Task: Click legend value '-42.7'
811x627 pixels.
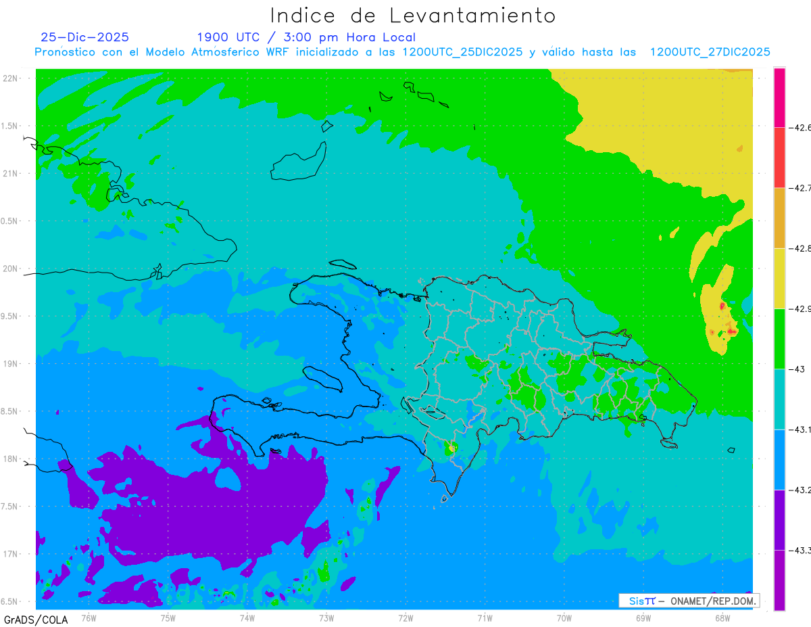Action: 799,188
